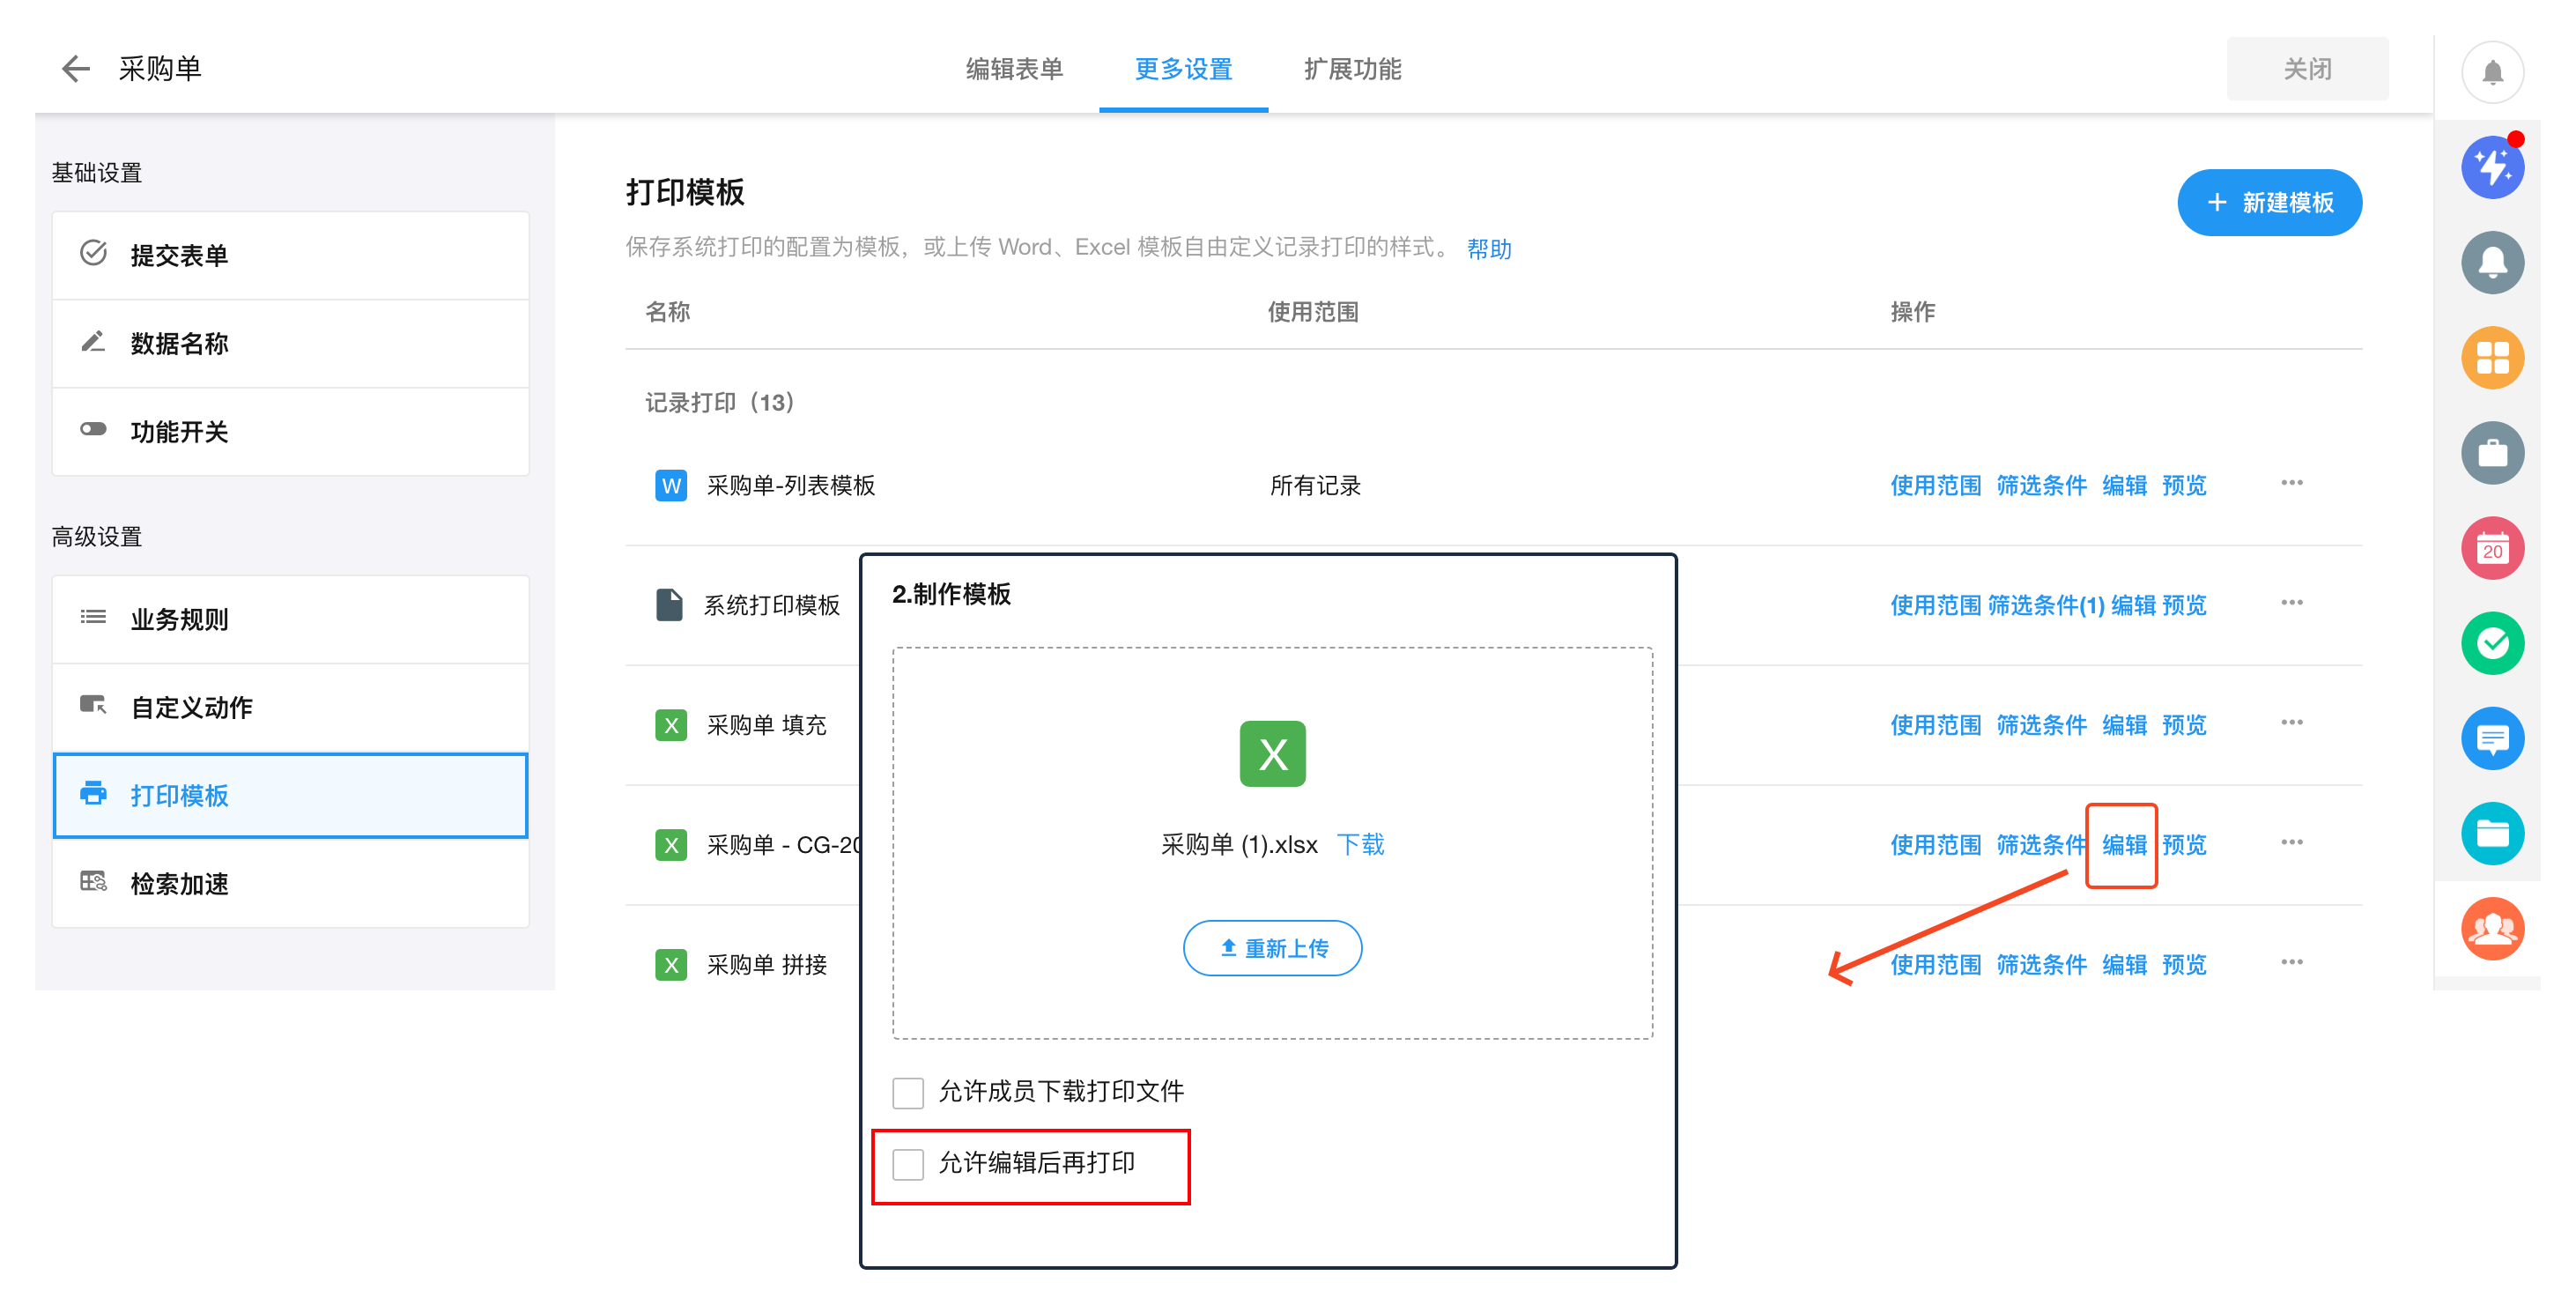This screenshot has width=2576, height=1305.
Task: Select the 系统打印模板 template name
Action: click(x=771, y=606)
